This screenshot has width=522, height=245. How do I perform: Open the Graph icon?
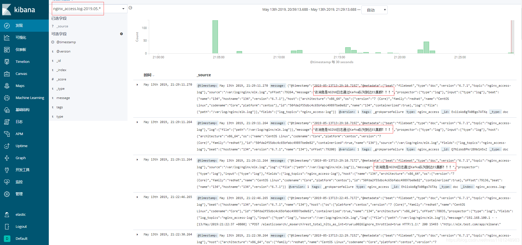(x=7, y=158)
